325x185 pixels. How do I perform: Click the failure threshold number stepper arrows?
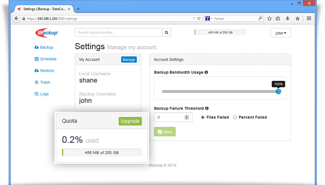point(187,117)
